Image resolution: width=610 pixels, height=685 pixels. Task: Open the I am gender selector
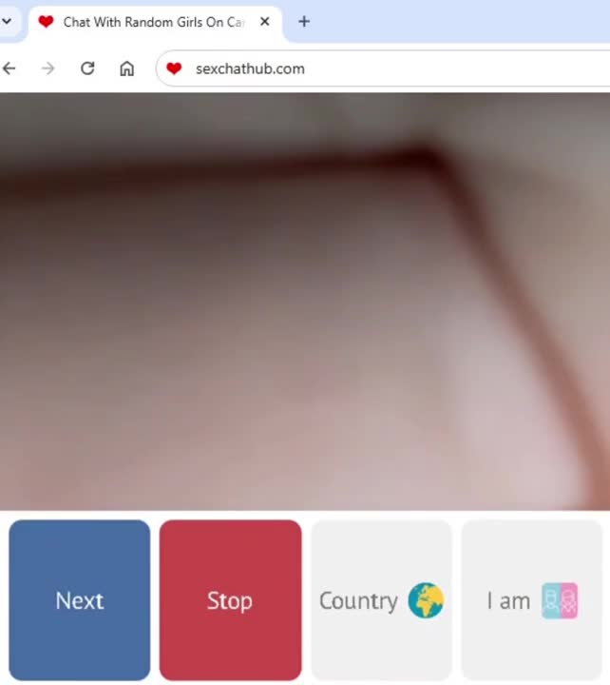click(x=532, y=600)
